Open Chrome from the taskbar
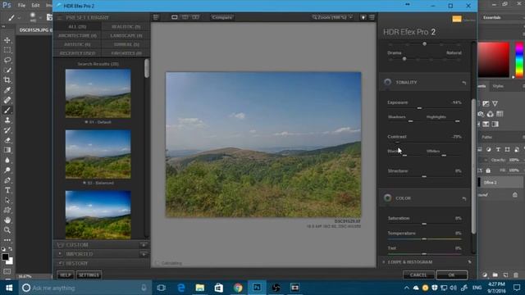 (x=238, y=288)
